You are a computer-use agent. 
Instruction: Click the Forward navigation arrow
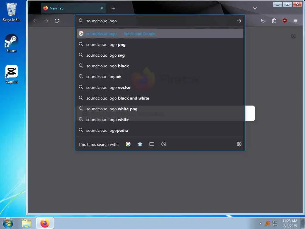pos(46,21)
